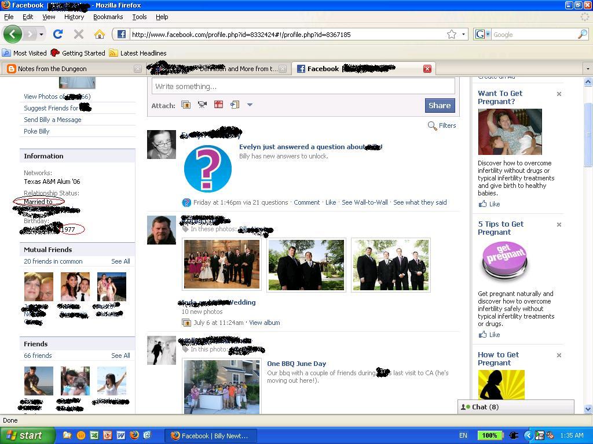Dismiss the How to Get Pregnant ad
This screenshot has height=444, width=593.
559,355
